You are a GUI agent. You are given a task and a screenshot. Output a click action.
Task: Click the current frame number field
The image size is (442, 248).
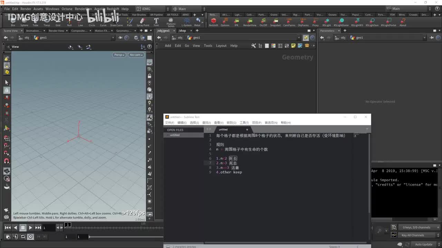pos(49,228)
